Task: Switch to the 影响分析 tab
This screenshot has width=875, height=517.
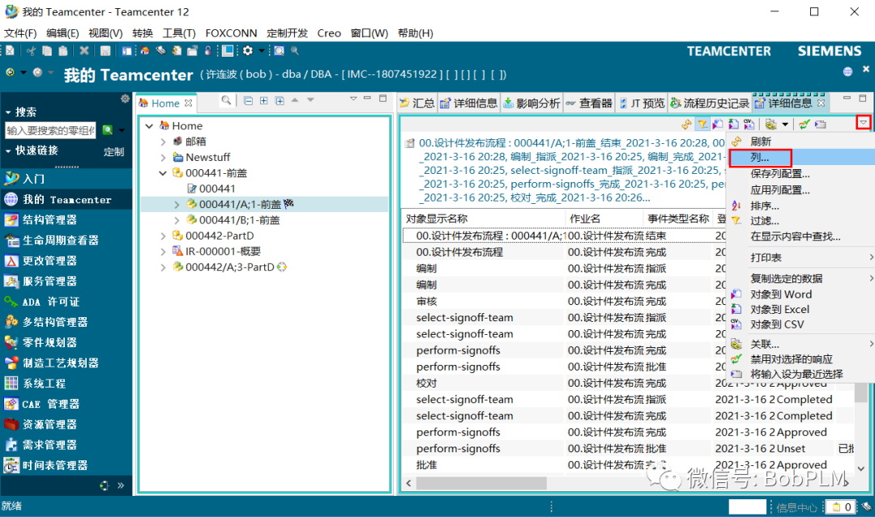Action: click(531, 103)
